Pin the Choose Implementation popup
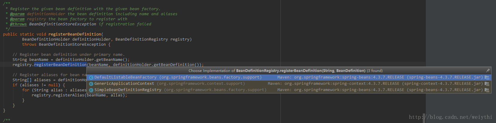Image resolution: width=496 pixels, height=123 pixels. (x=488, y=70)
